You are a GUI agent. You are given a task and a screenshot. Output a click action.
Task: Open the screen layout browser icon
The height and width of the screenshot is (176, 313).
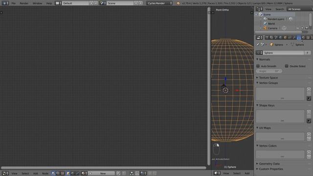tap(58, 3)
